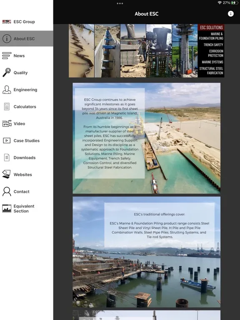Open the Case Studies menu label
Image resolution: width=240 pixels, height=320 pixels.
27,140
